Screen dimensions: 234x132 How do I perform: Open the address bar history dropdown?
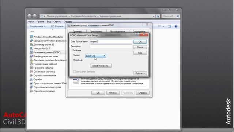[x=154, y=16]
